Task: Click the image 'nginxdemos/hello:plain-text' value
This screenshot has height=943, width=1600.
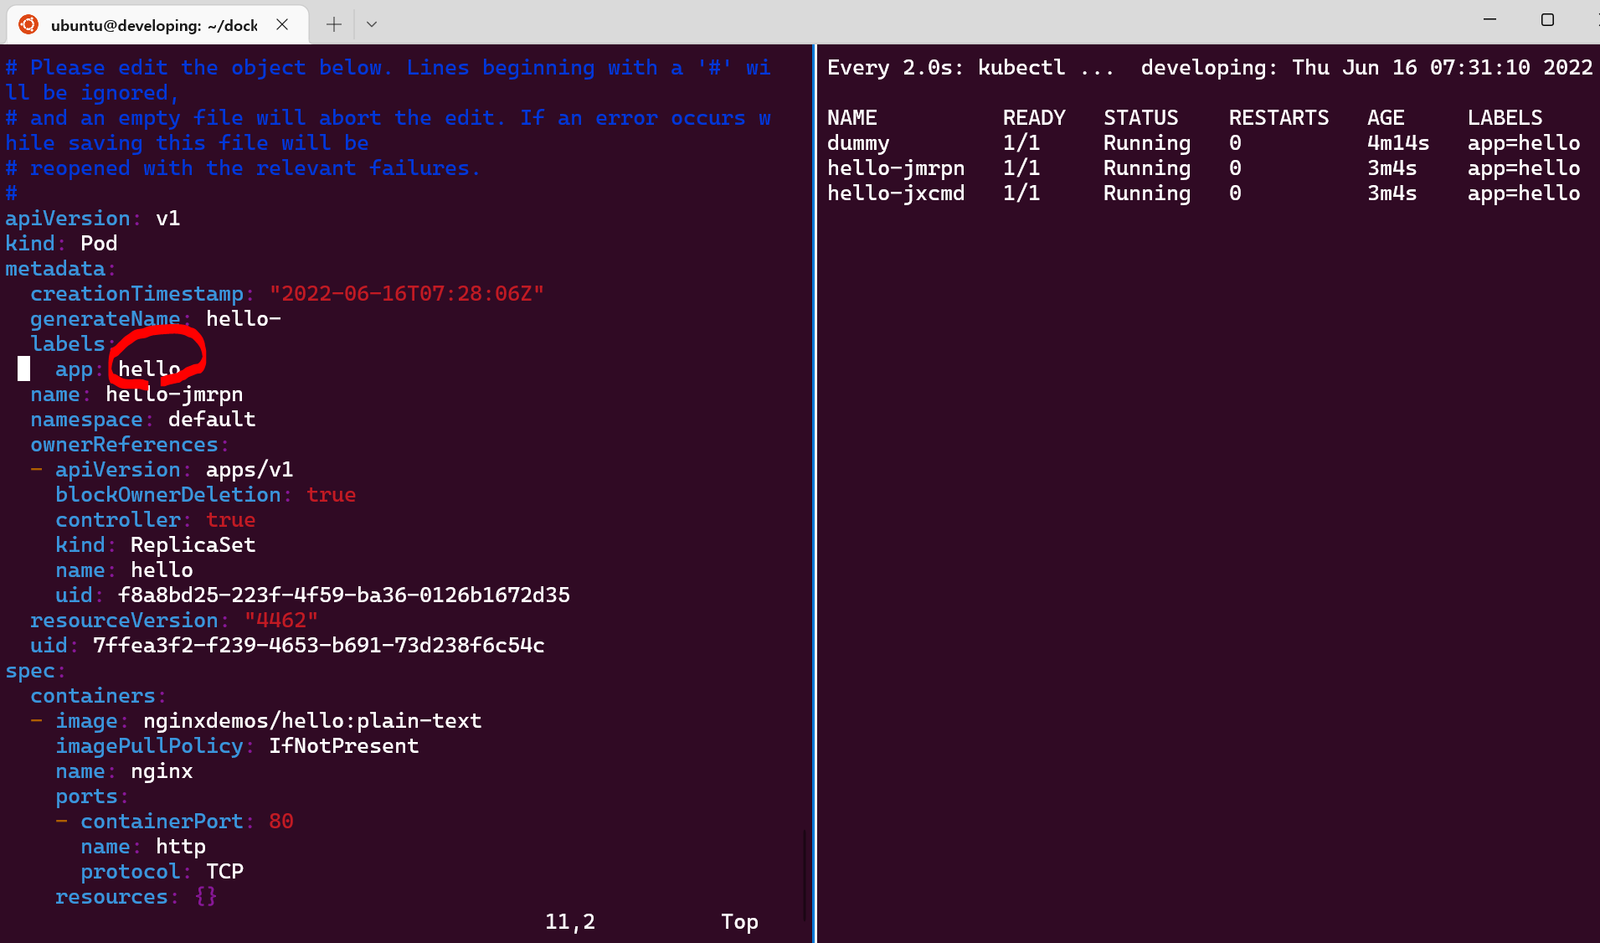Action: [312, 721]
